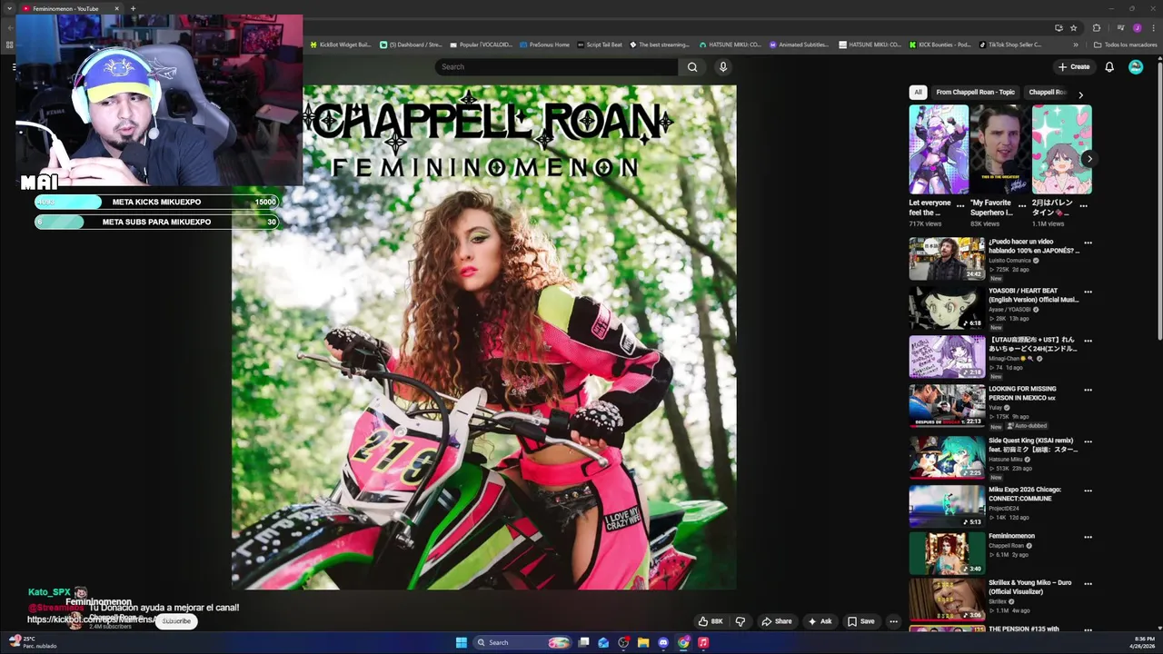Open options for the Luisito Comunica video
The height and width of the screenshot is (654, 1163).
(x=1088, y=243)
